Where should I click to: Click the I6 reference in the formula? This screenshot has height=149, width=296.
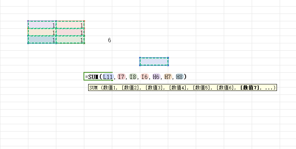point(145,77)
